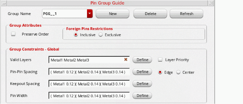Viewport: 243px width, 104px height.
Task: Click the Pin-Pin Spacing value field
Action: pos(89,72)
